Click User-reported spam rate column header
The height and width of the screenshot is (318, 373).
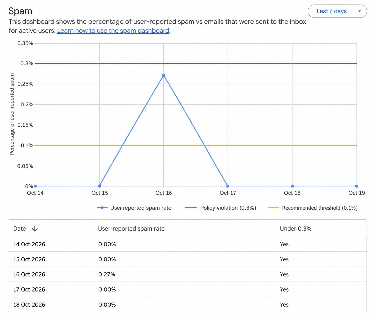[131, 229]
